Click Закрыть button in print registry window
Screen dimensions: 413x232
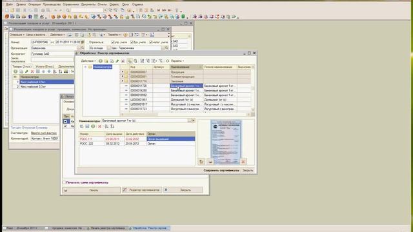click(183, 190)
